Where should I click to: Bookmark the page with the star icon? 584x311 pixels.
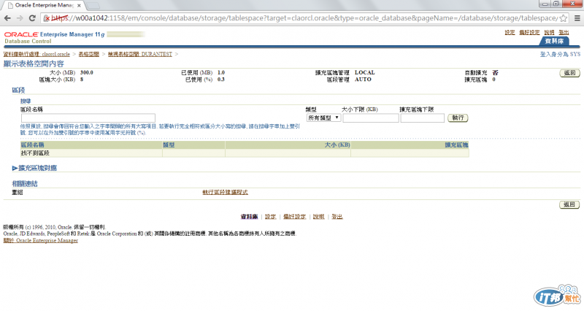tap(563, 18)
